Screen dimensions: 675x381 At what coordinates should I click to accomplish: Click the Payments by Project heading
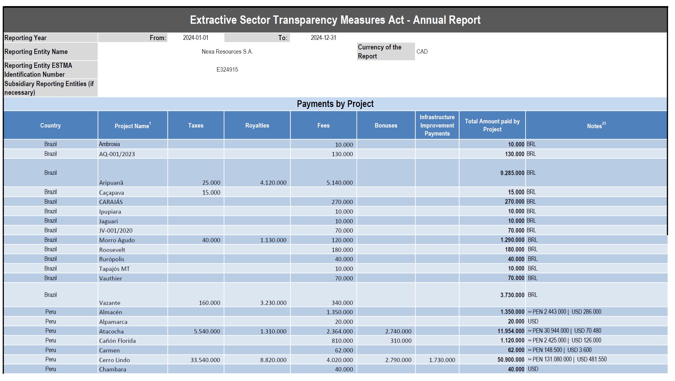pos(335,104)
